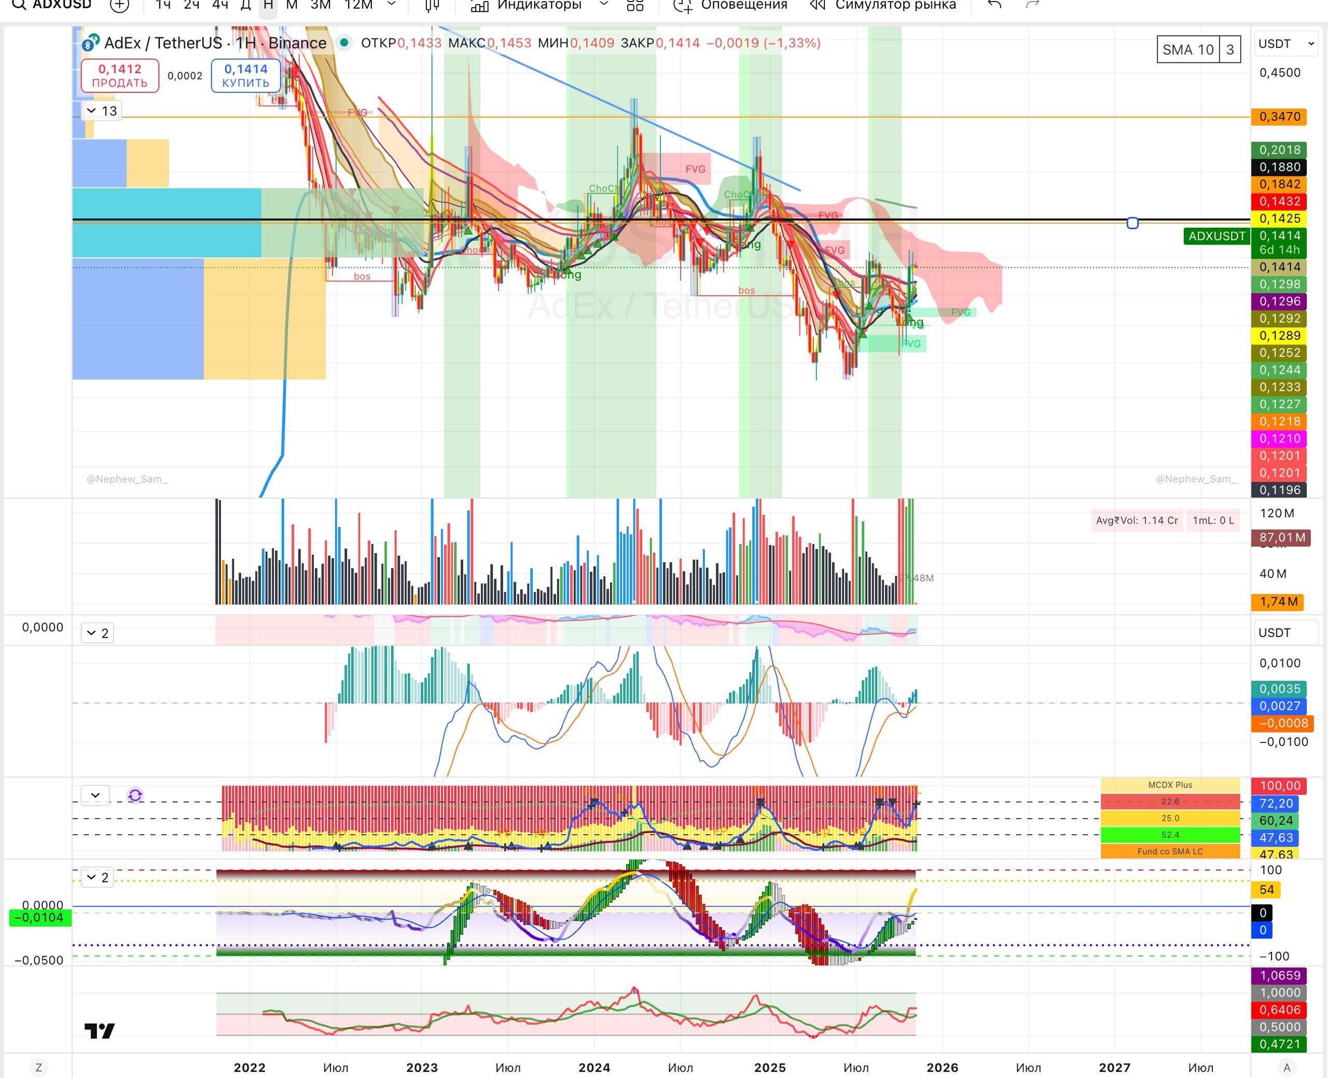Toggle timezone Z button at bottom left
1328x1078 pixels.
(x=38, y=1068)
